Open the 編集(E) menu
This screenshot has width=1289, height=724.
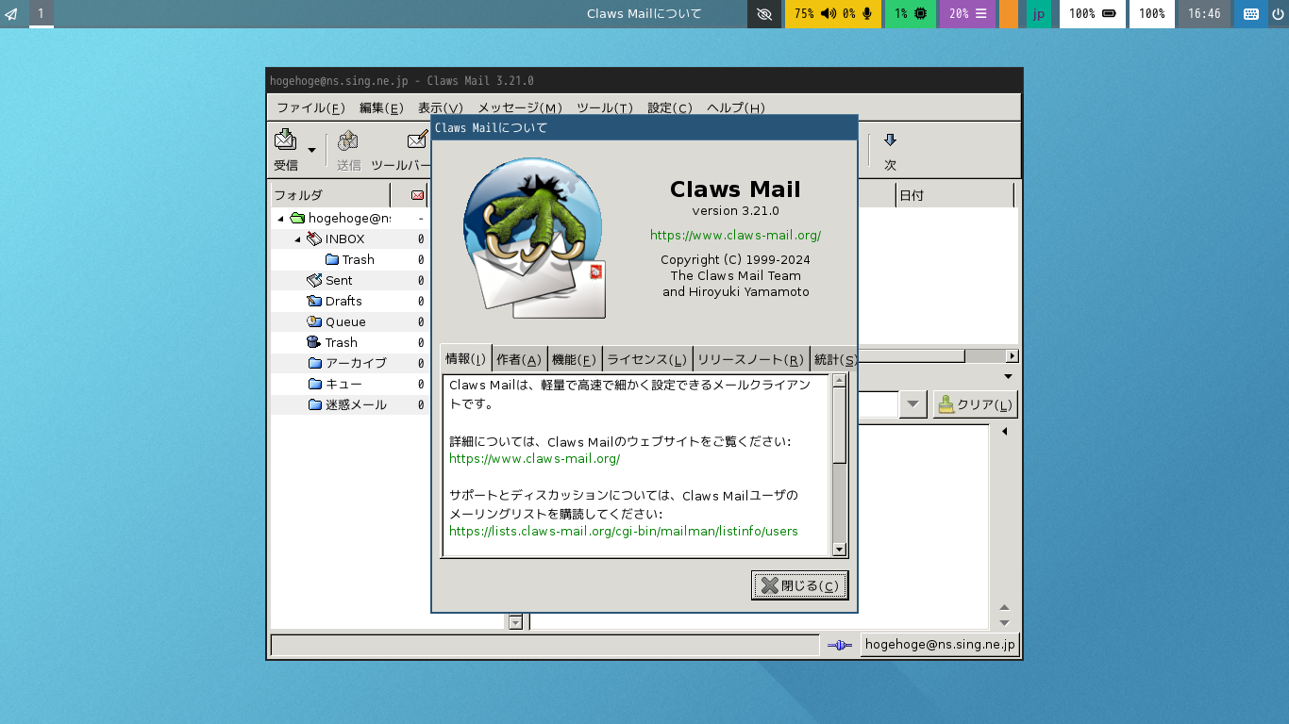click(381, 107)
